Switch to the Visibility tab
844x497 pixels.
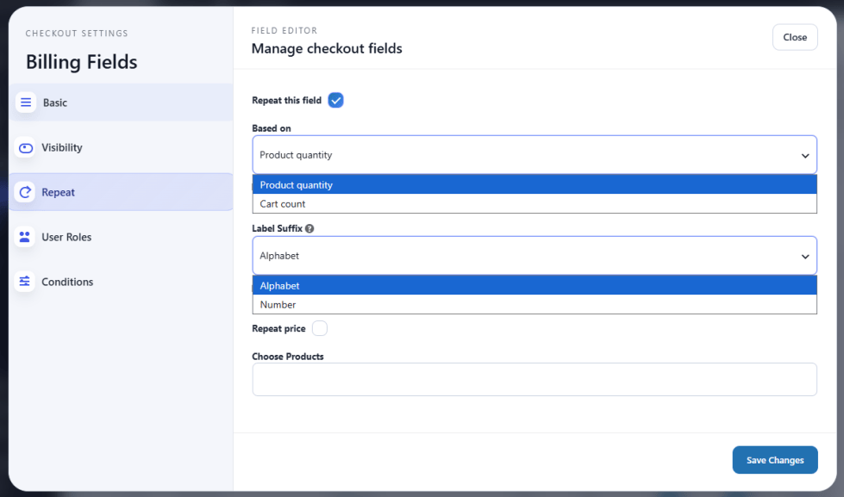pos(121,147)
